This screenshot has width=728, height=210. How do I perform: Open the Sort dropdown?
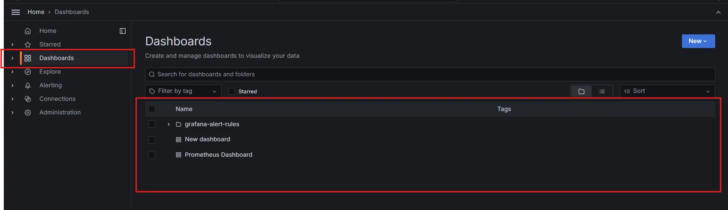[x=667, y=91]
